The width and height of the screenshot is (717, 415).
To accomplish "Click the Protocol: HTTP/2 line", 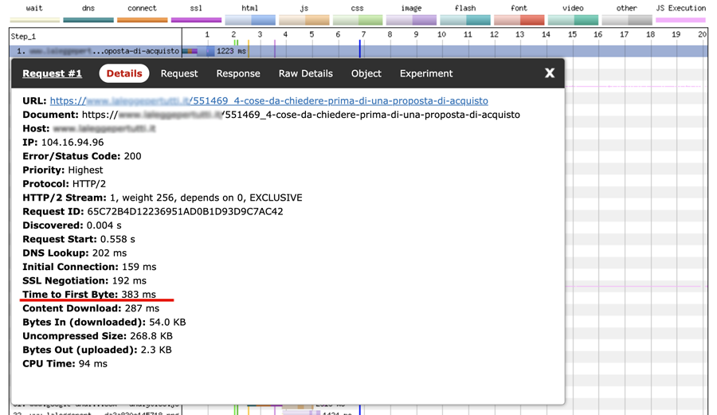I will 64,184.
